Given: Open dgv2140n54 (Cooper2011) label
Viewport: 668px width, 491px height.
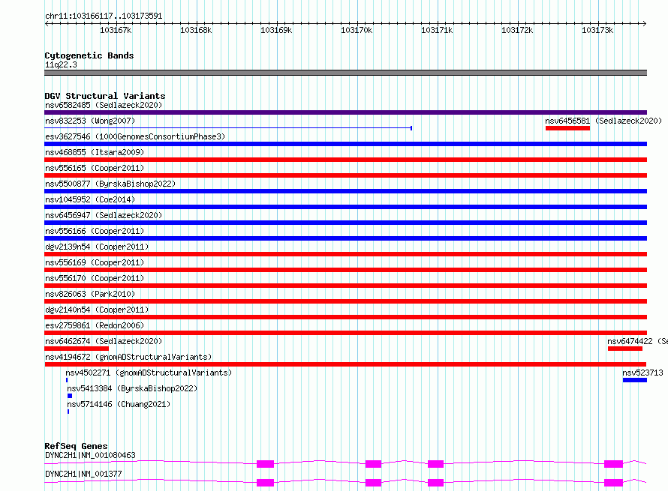Looking at the screenshot, I should 97,310.
